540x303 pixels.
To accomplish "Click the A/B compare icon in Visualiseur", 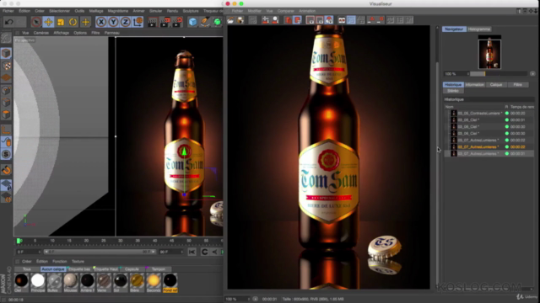I will coord(341,20).
